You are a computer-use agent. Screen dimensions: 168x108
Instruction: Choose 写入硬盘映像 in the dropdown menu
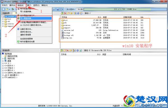(x=34, y=18)
